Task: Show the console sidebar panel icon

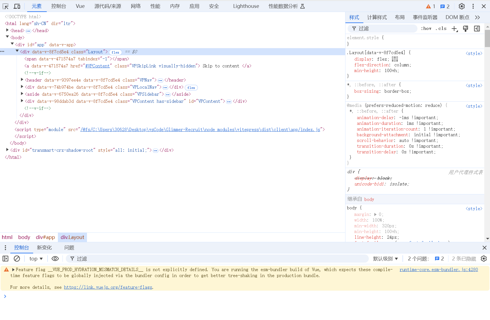Action: (x=5, y=259)
